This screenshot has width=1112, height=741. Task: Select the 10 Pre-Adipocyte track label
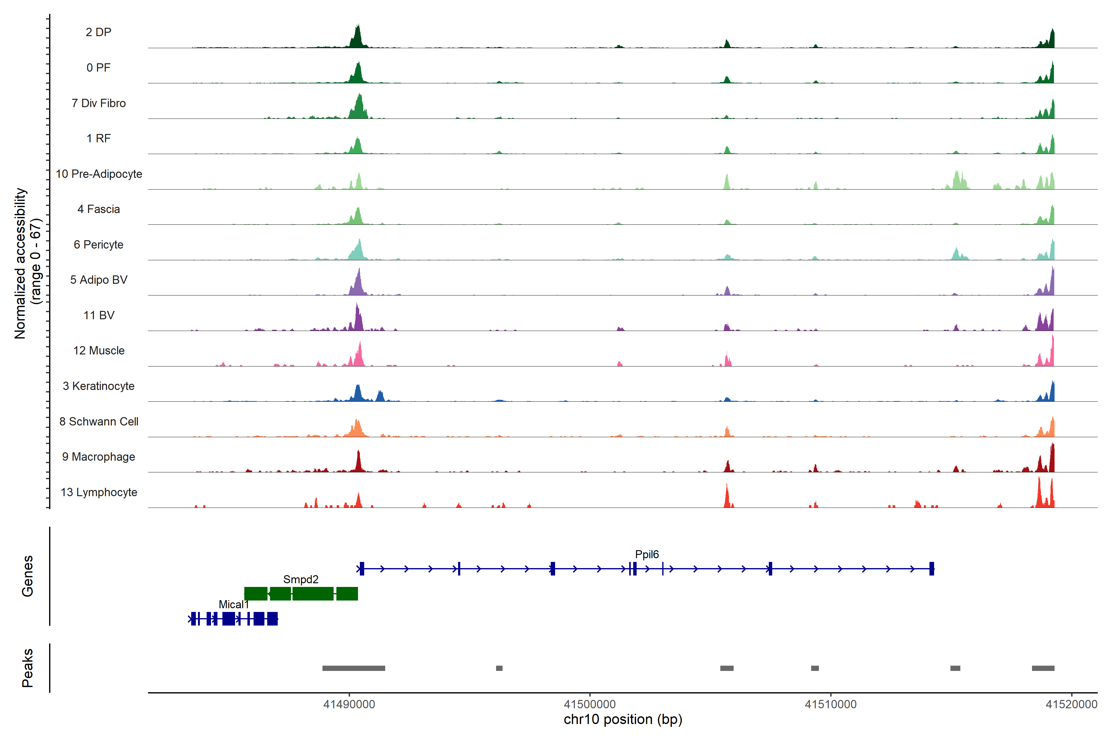(x=99, y=174)
